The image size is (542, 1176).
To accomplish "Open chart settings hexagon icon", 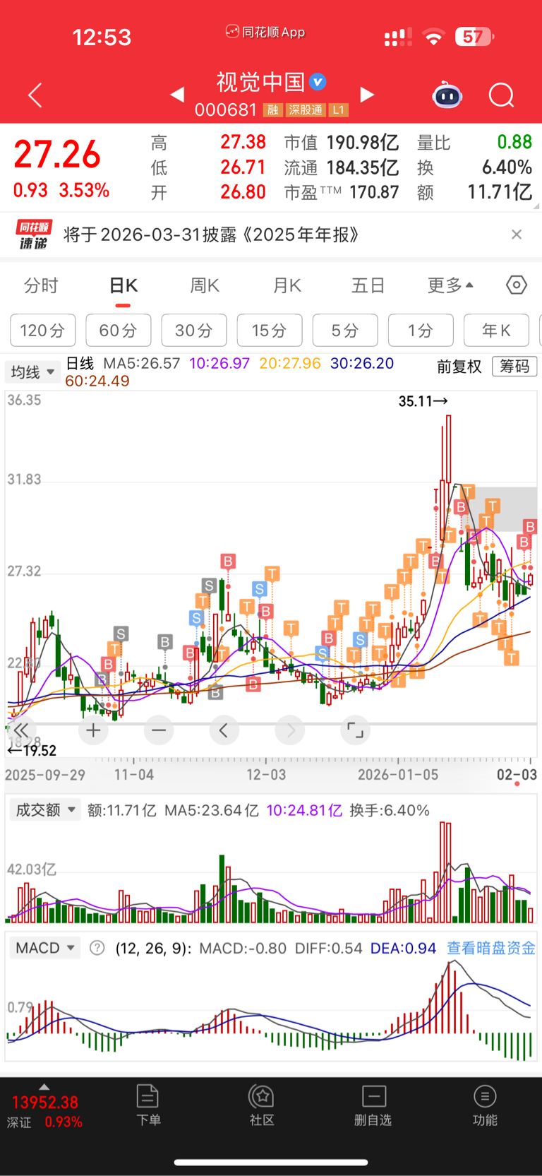I will 517,285.
